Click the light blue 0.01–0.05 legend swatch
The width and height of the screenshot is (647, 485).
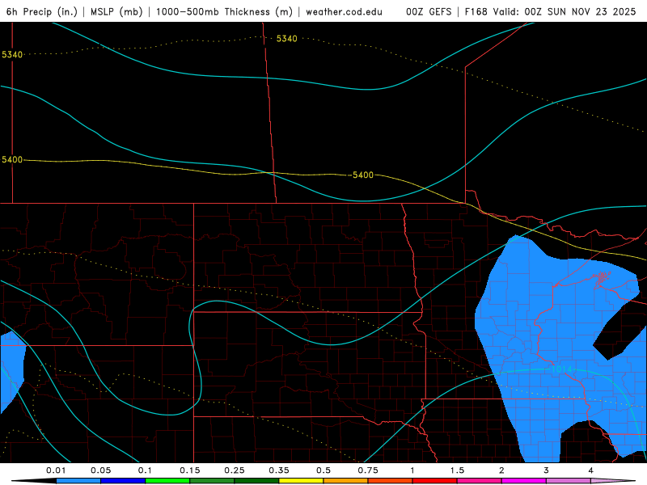(x=78, y=481)
